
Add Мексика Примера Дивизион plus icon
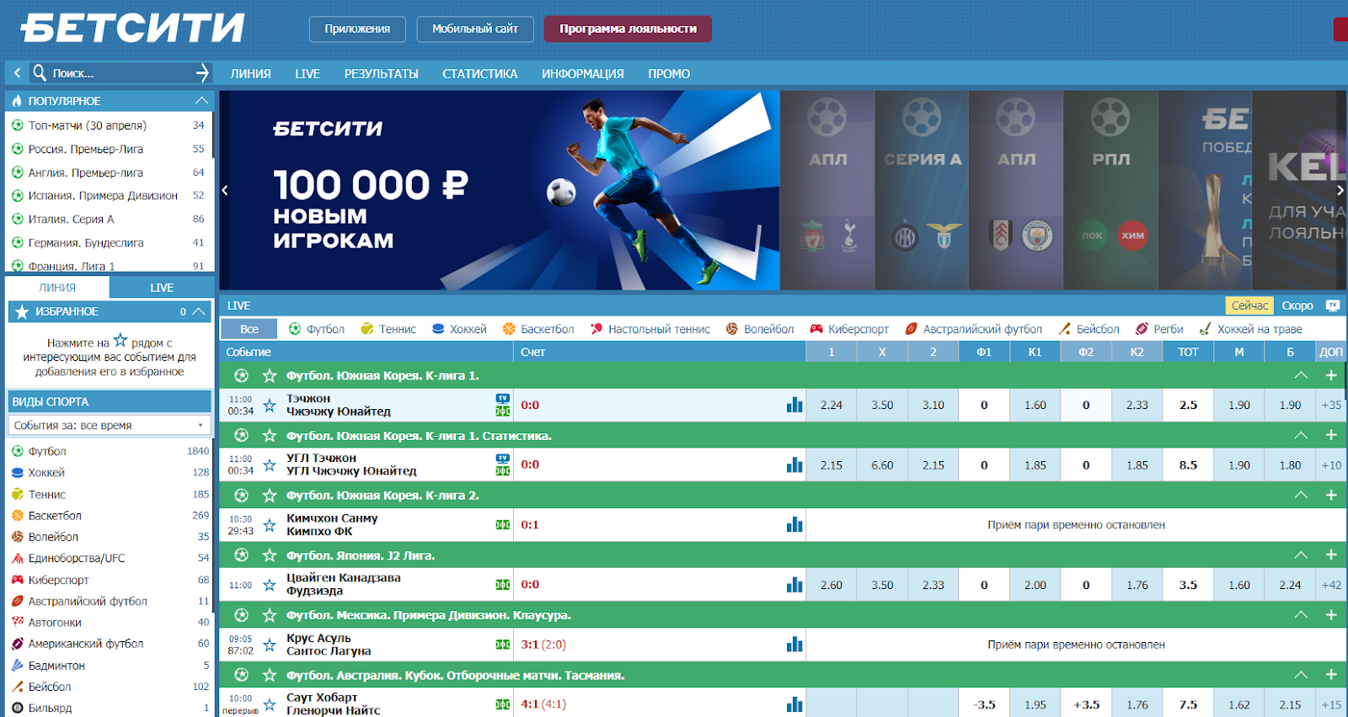click(1331, 615)
